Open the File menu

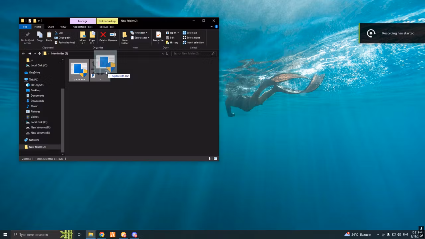point(25,27)
